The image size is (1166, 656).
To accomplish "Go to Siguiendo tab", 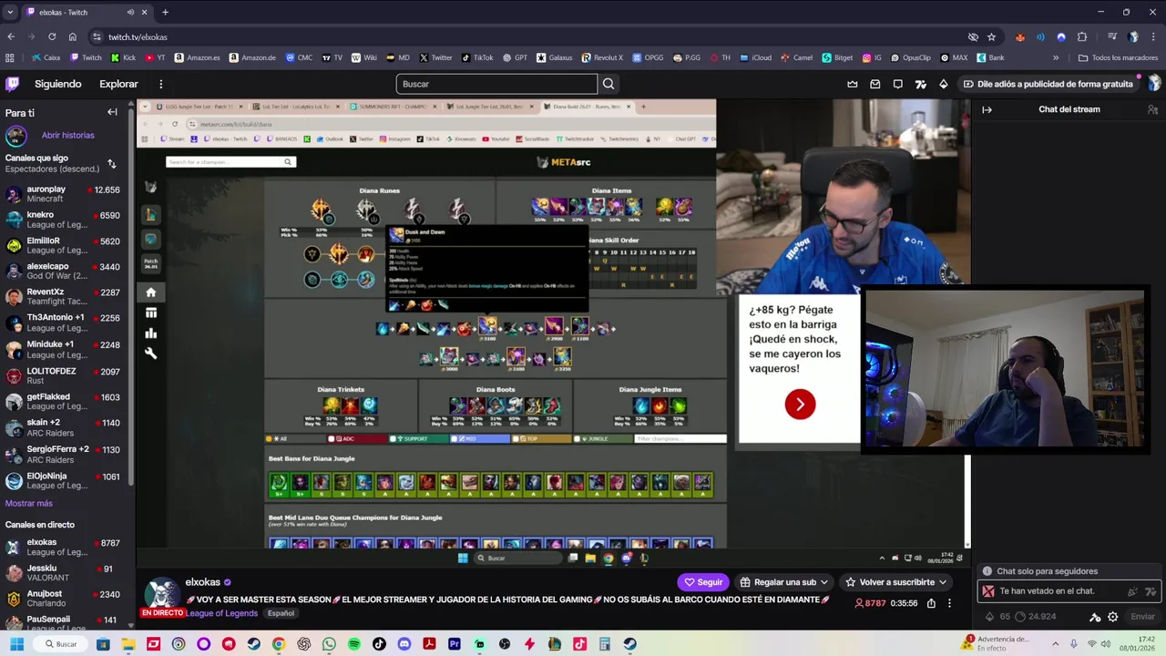I will click(x=58, y=84).
